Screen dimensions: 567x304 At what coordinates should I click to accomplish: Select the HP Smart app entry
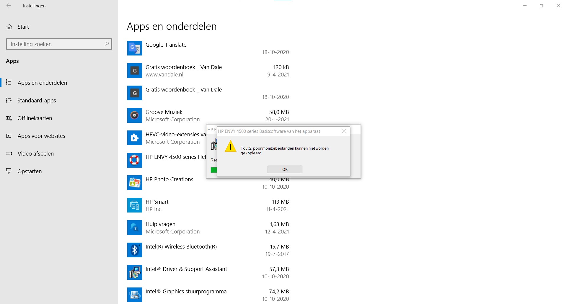point(208,205)
